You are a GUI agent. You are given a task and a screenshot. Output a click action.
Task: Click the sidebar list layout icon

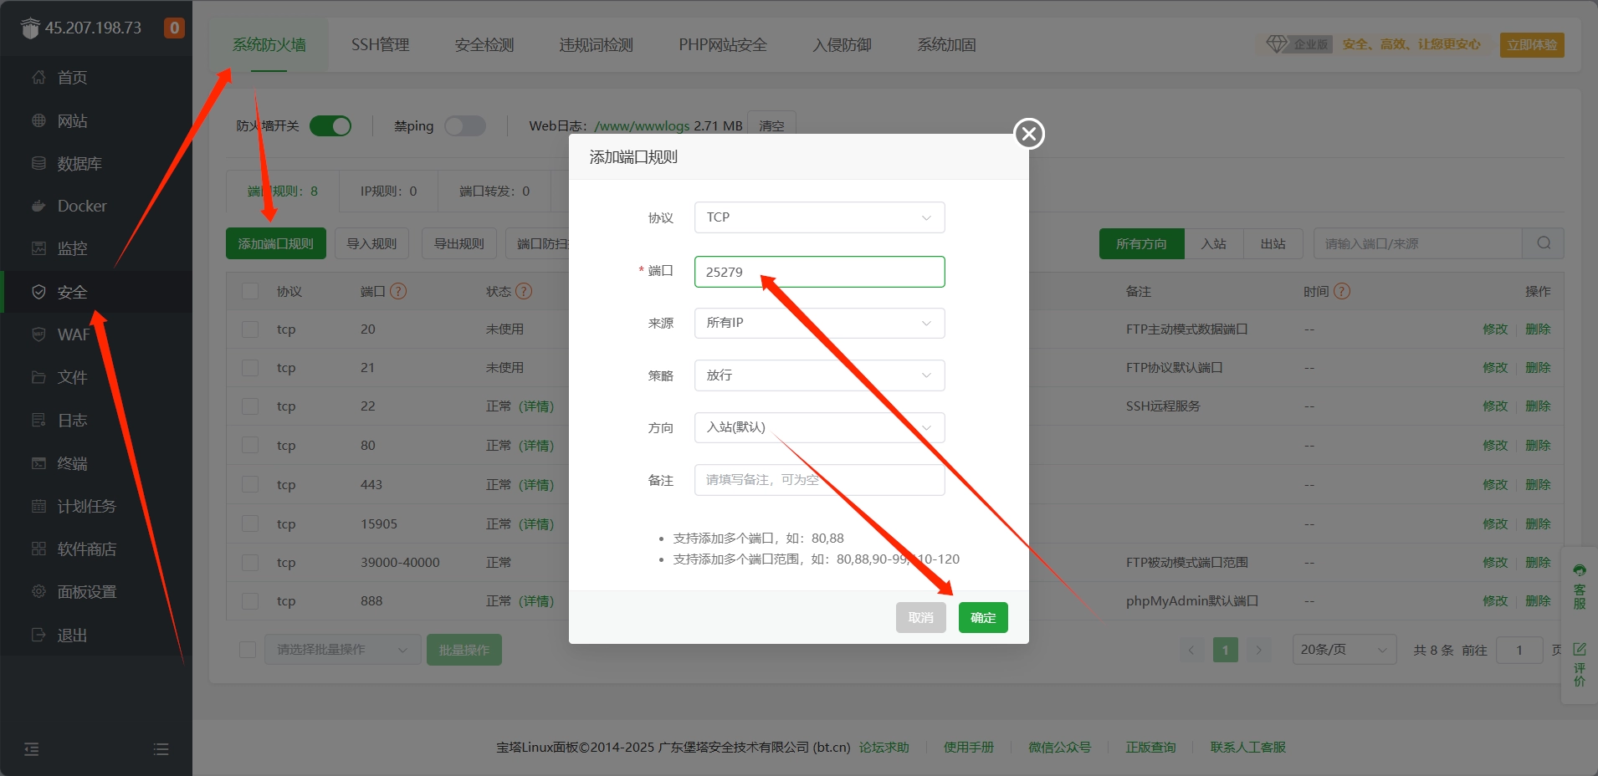pos(161,749)
